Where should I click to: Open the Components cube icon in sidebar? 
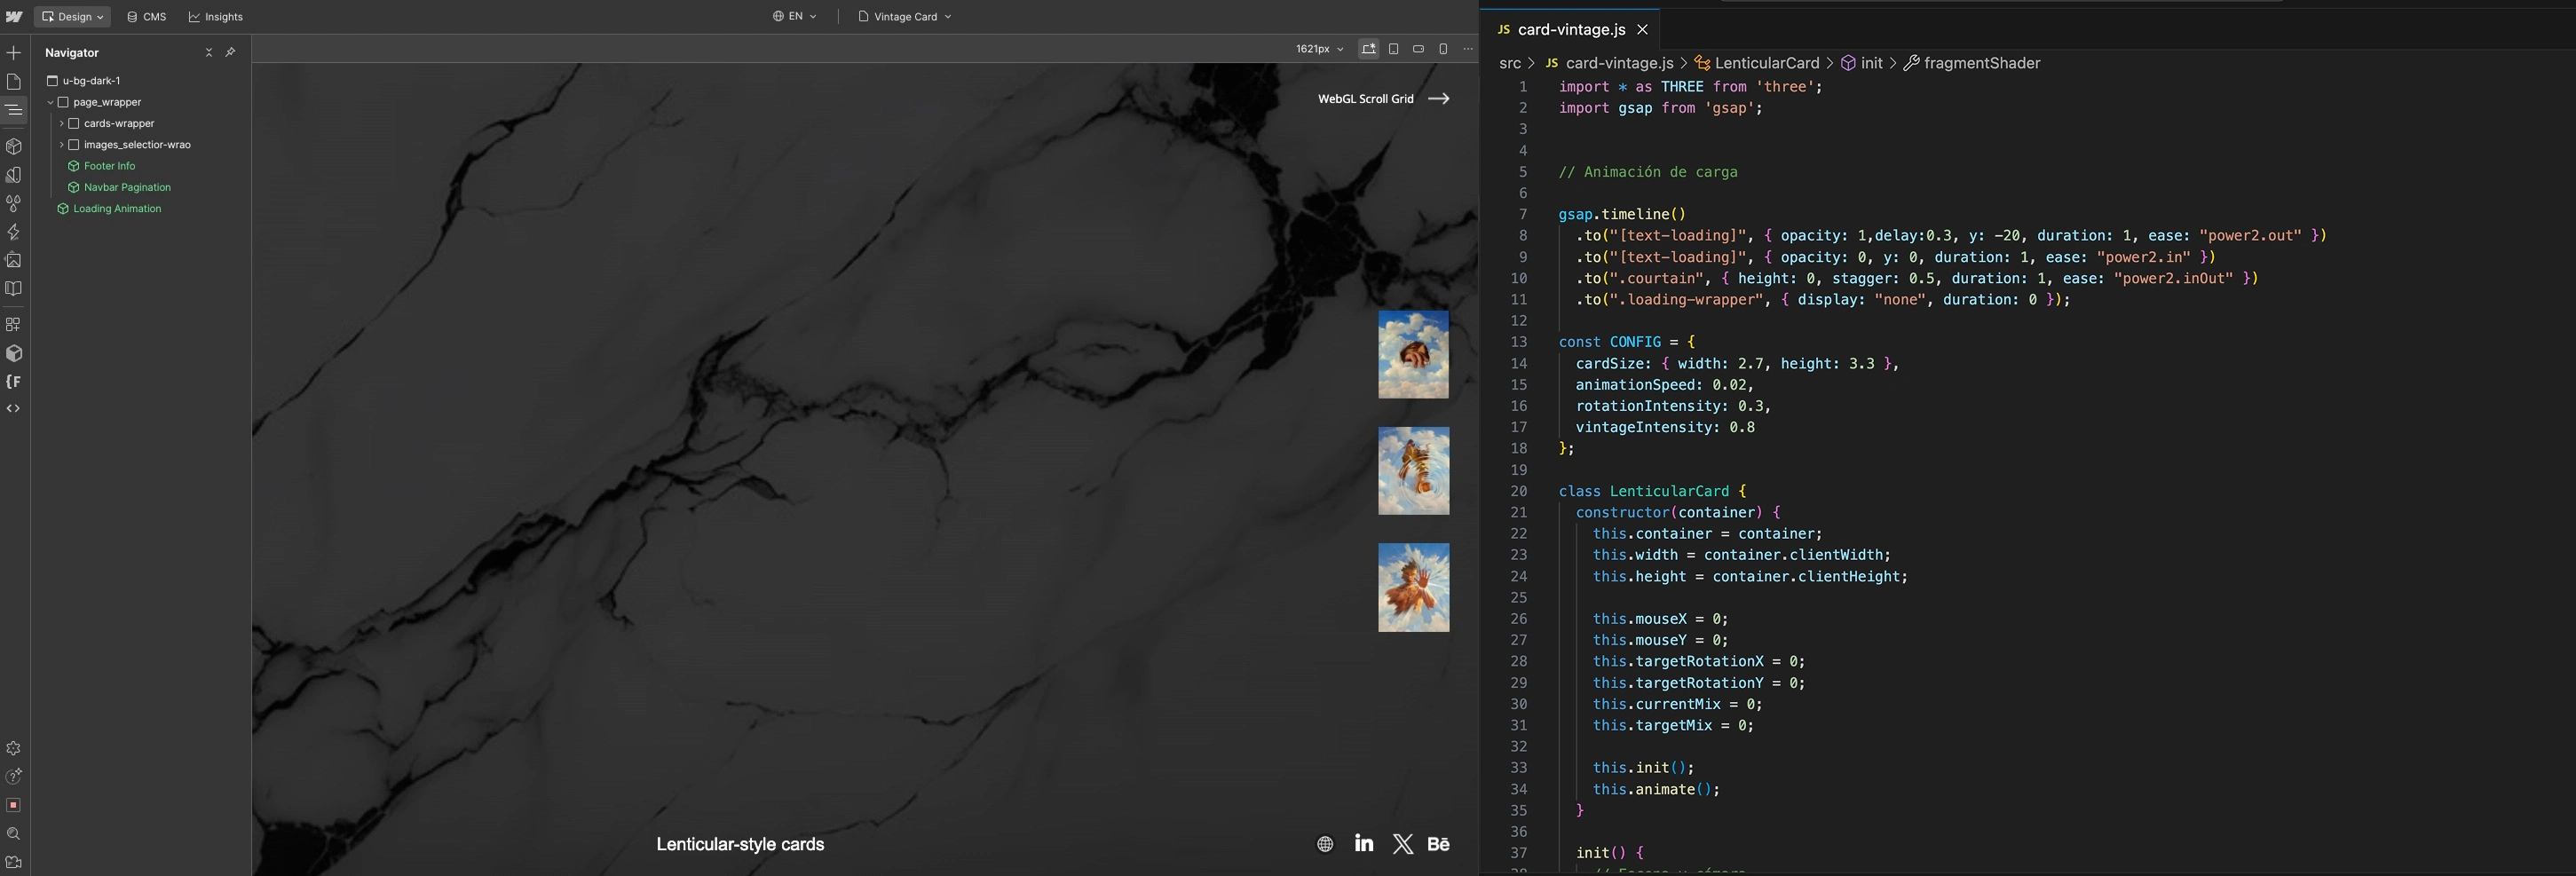13,146
